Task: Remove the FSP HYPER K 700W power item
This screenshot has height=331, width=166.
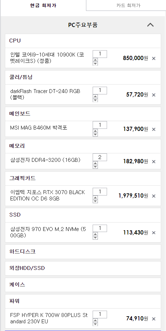Action: (154, 319)
